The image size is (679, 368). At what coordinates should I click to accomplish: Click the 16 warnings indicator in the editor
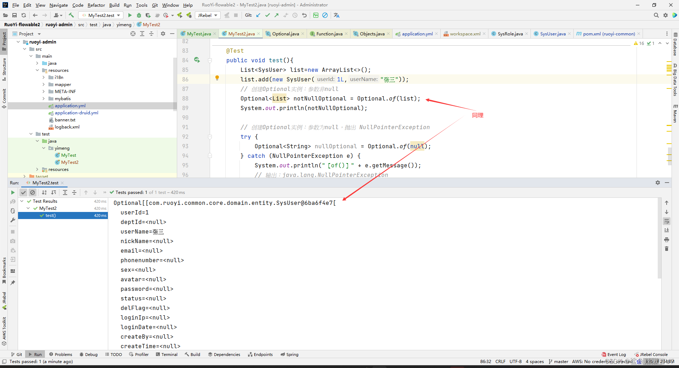pos(639,43)
